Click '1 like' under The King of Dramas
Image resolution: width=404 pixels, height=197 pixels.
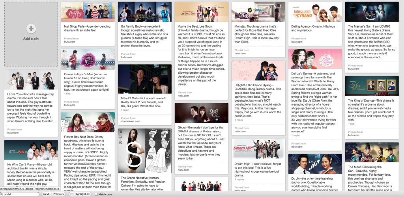[351, 124]
